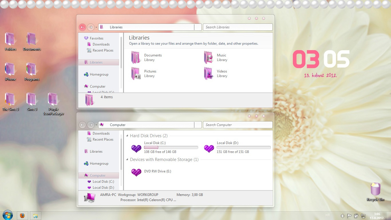Select Local Disk (C:) heart drive icon
This screenshot has width=391, height=220.
pos(136,148)
